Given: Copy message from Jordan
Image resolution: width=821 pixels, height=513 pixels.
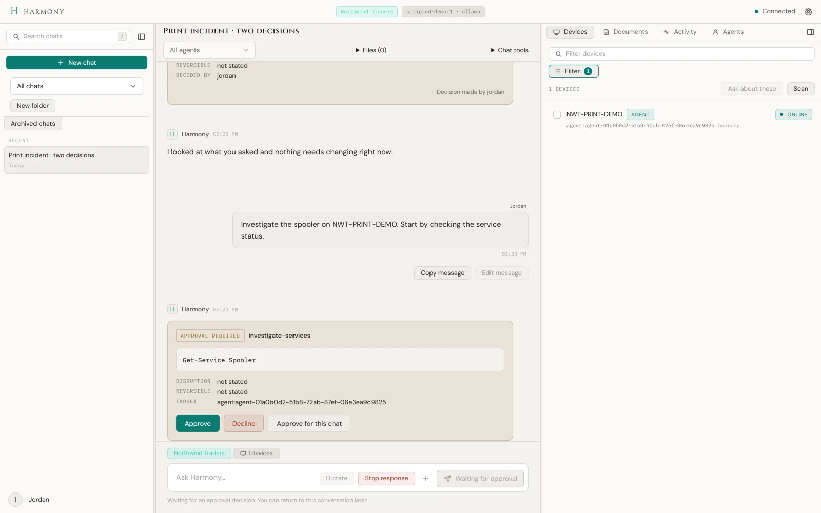Looking at the screenshot, I should coord(442,273).
